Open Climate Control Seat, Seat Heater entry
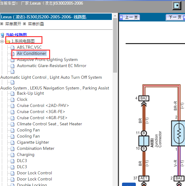Image resolution: width=185 pixels, height=186 pixels. pyautogui.click(x=49, y=124)
